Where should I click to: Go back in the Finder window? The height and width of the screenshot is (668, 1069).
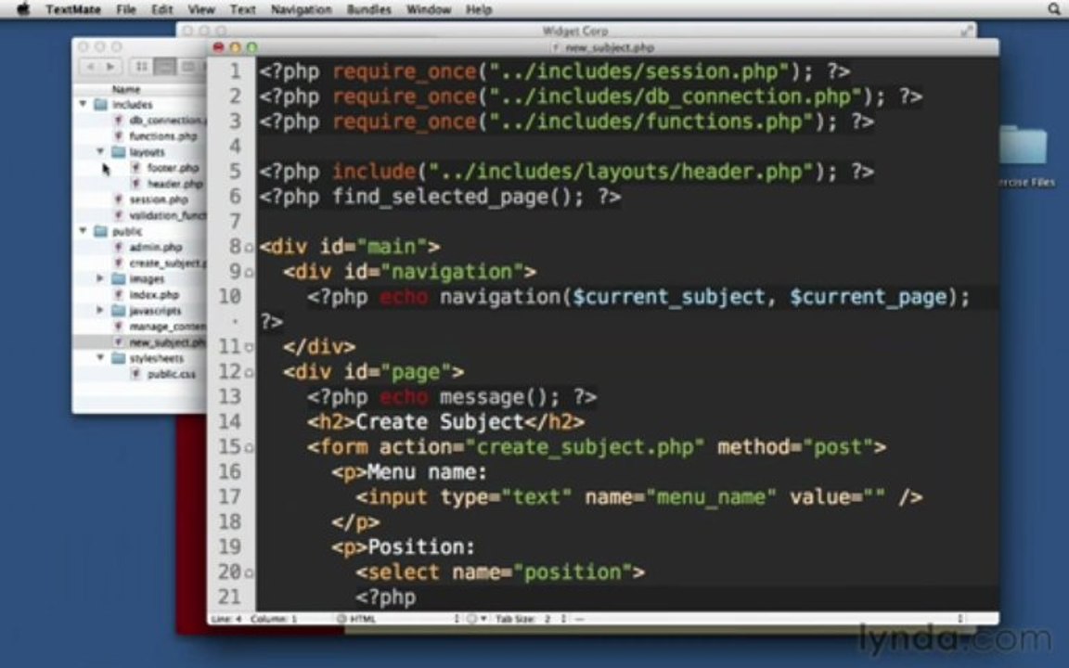coord(90,66)
